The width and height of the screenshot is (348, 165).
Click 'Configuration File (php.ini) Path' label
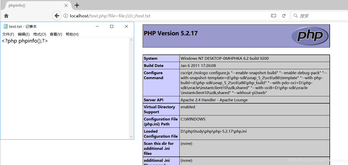pos(161,121)
